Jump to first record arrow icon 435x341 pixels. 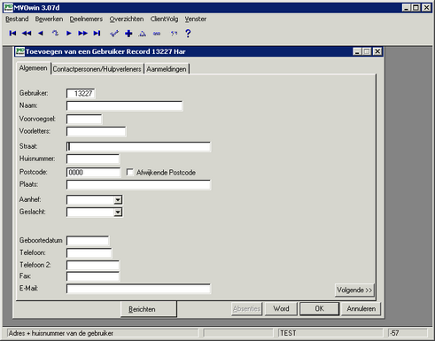click(12, 34)
